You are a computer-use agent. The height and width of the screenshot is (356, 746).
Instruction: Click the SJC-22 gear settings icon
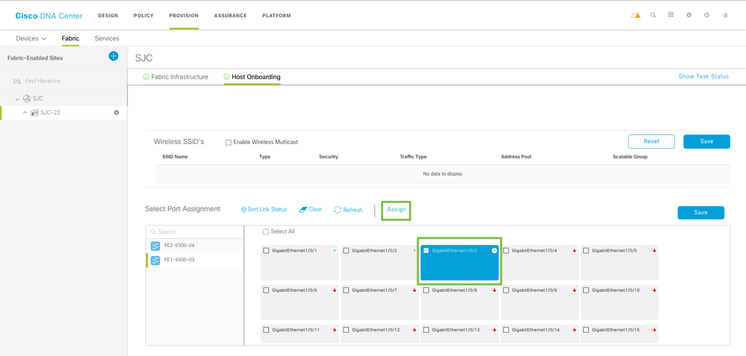click(x=116, y=113)
